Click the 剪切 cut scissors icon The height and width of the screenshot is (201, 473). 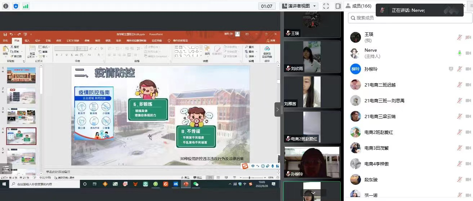click(x=12, y=47)
